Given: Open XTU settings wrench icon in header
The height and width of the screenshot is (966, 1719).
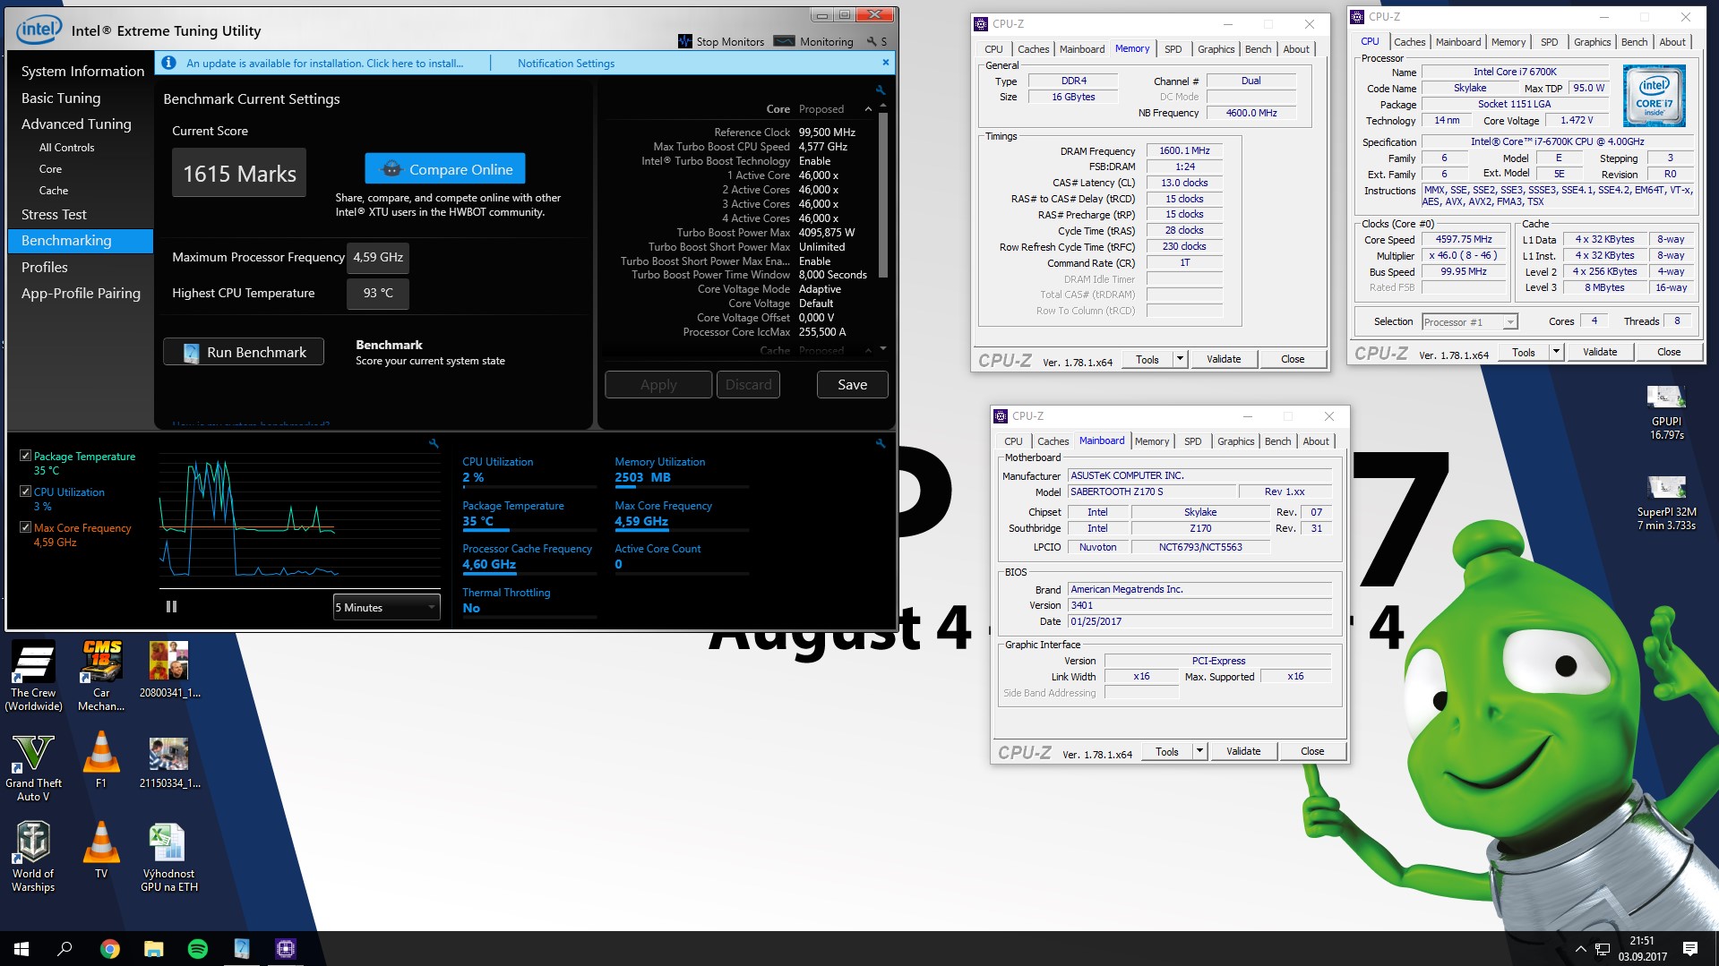Looking at the screenshot, I should [871, 41].
